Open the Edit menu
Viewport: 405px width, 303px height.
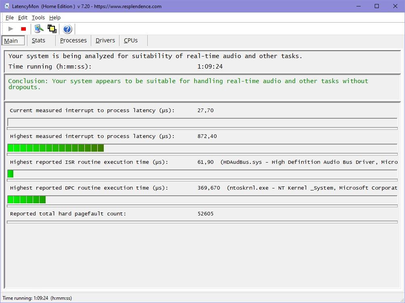[x=23, y=17]
